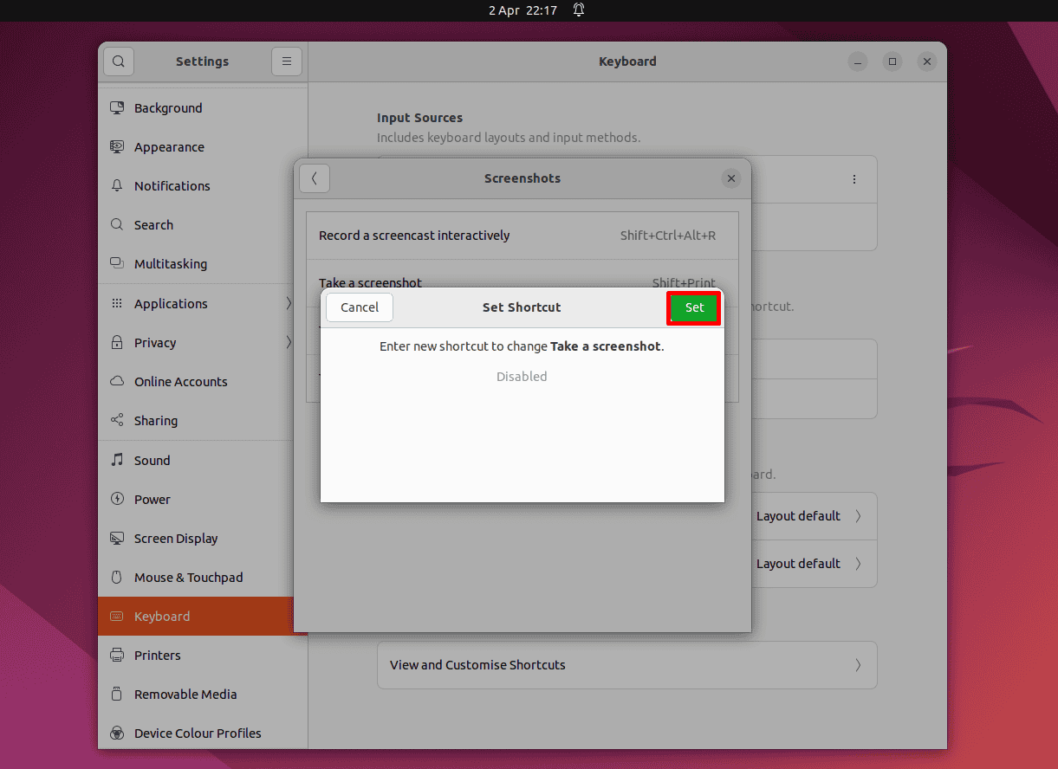Open Removable Media settings

[203, 695]
